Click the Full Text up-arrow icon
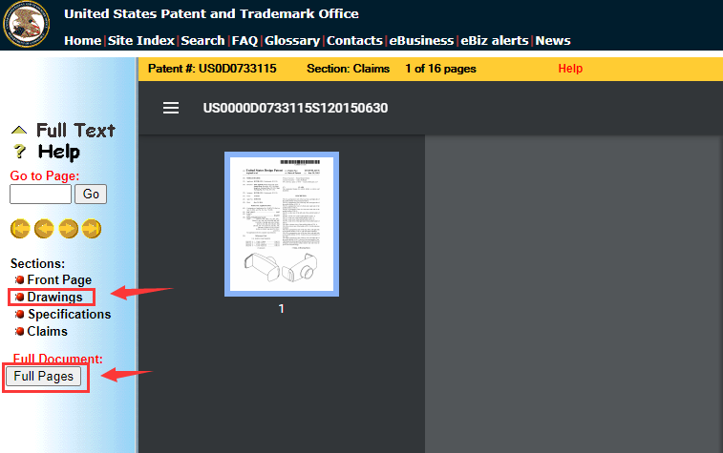 pyautogui.click(x=19, y=131)
